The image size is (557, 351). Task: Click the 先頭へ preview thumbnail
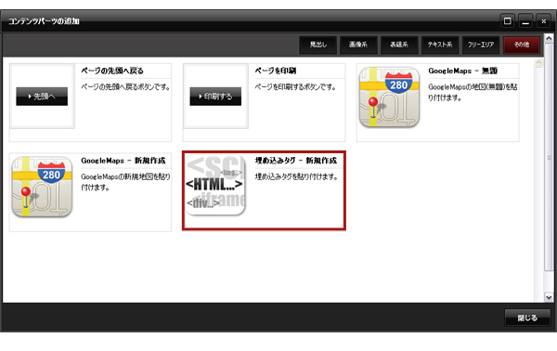[42, 97]
